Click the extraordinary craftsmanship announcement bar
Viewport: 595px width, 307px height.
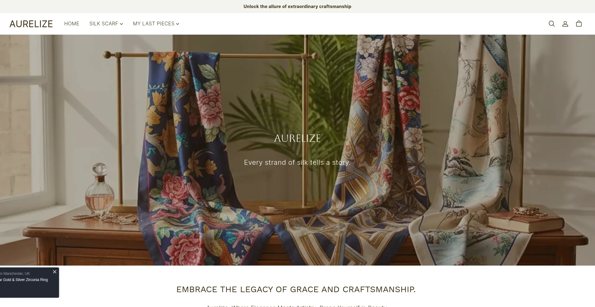[x=297, y=6]
